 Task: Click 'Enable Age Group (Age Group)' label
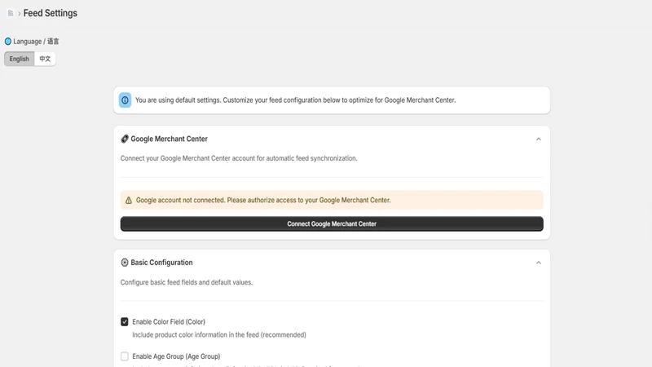[x=176, y=356]
